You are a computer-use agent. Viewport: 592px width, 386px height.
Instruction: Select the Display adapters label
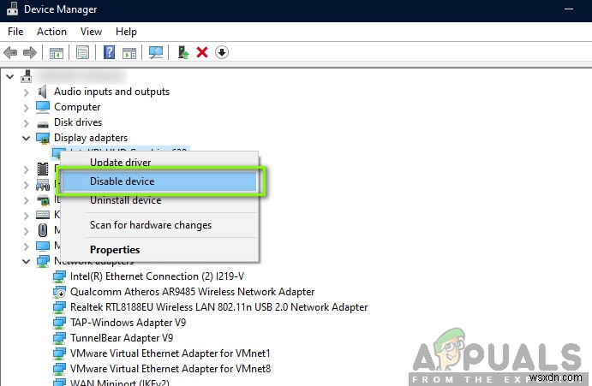91,138
